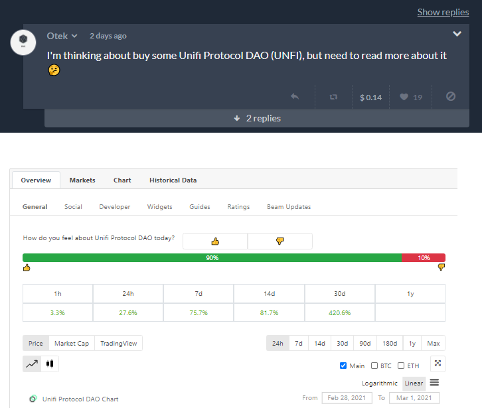This screenshot has width=482, height=410.
Task: Like the post via the heart icon
Action: click(x=404, y=97)
